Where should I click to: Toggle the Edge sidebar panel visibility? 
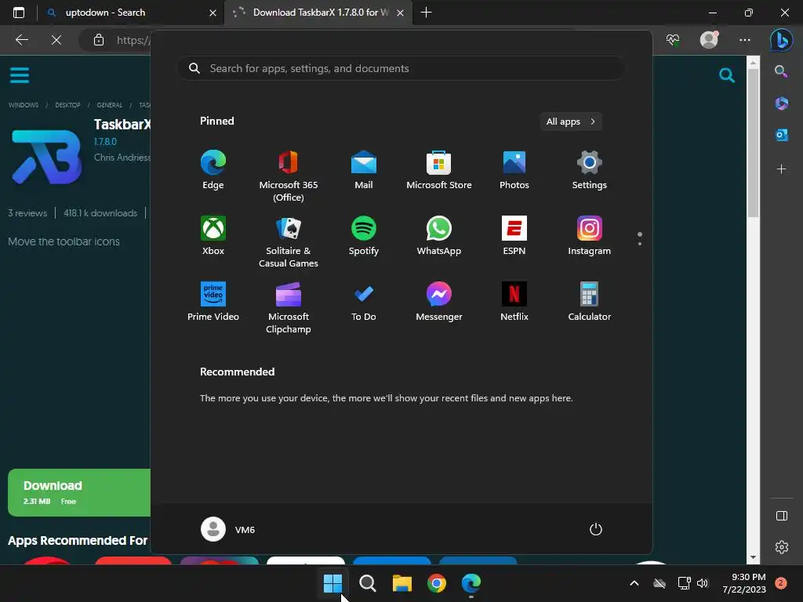[782, 516]
